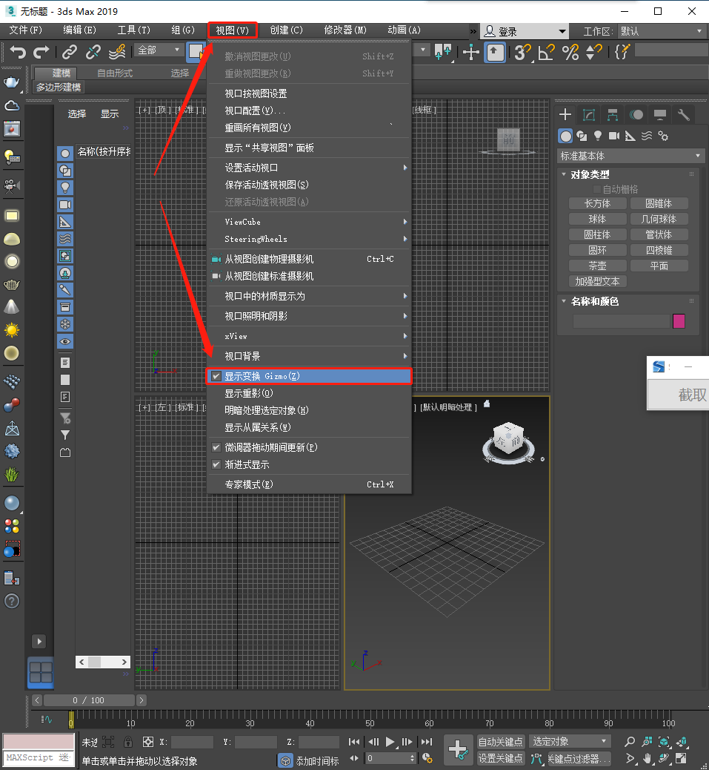Image resolution: width=709 pixels, height=770 pixels.
Task: Select the Link tool (chain icon)
Action: 69,52
